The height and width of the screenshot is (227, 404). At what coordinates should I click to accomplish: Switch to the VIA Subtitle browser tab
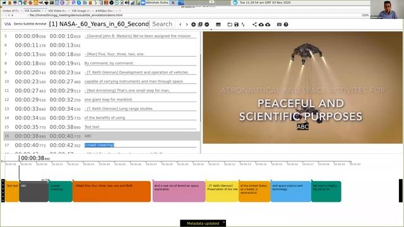(x=33, y=11)
